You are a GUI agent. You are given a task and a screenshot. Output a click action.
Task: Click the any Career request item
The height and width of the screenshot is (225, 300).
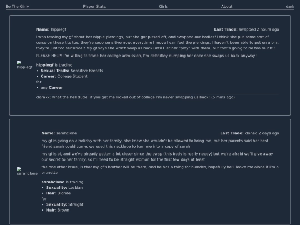coord(52,87)
